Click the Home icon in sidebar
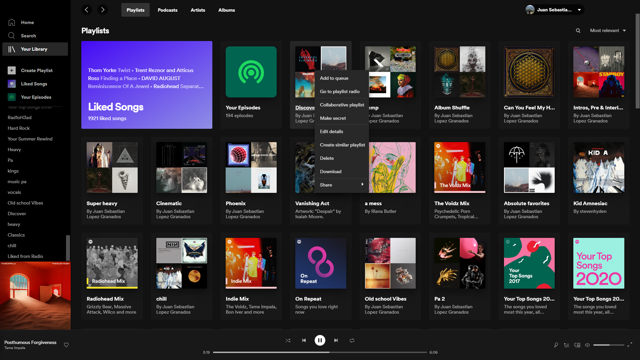 coord(12,22)
